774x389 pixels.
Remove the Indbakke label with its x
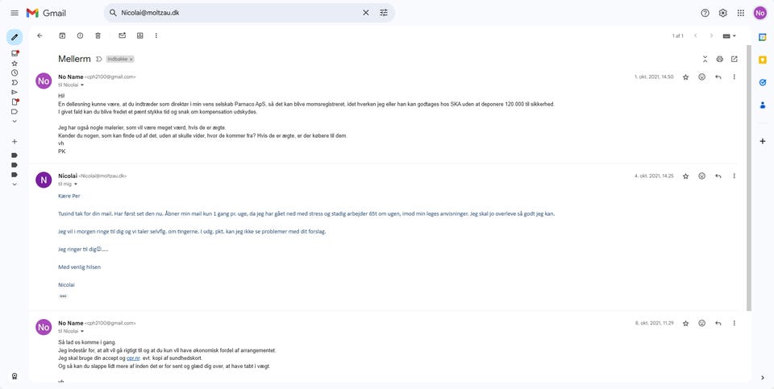coord(131,59)
